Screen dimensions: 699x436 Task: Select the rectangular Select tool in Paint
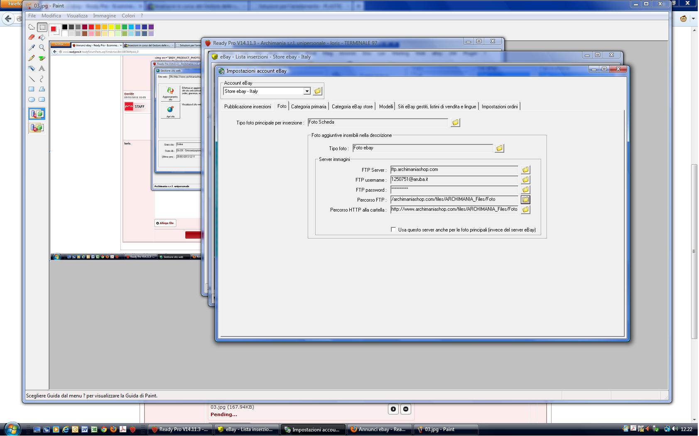tap(42, 27)
